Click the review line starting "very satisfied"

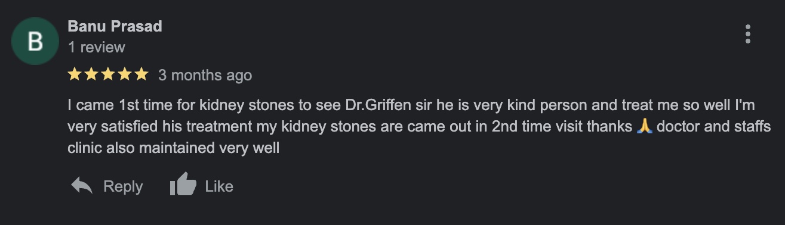pyautogui.click(x=419, y=127)
